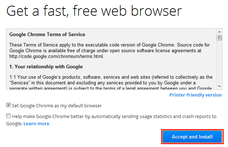Click the '1. Your relationship with Google' heading
Image resolution: width=228 pixels, height=147 pixels.
coord(46,67)
